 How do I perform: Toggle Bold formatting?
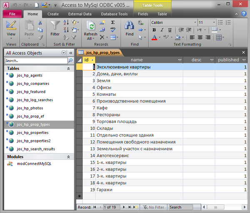(x=154, y=30)
